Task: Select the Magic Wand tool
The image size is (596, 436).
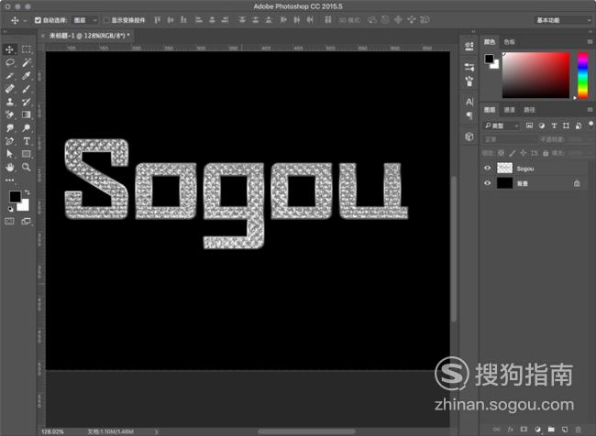Action: [27, 62]
